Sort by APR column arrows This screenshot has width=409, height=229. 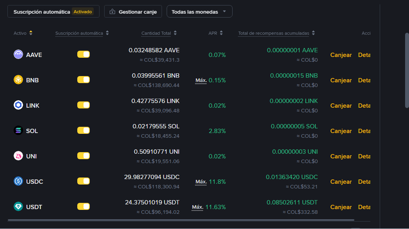click(221, 33)
